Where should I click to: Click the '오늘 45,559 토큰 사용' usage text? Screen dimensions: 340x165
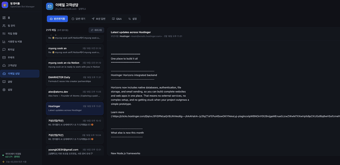16,162
